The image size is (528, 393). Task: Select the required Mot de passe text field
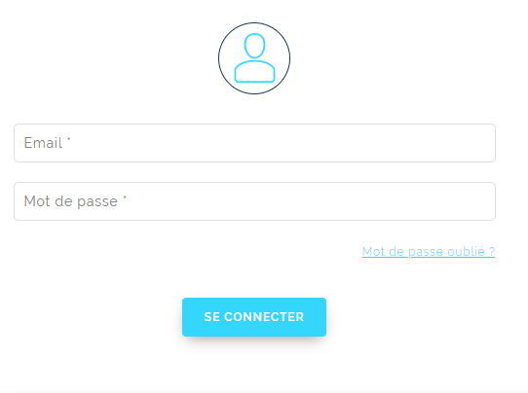point(254,201)
